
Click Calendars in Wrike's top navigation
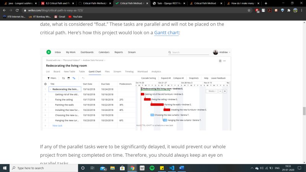104,52
